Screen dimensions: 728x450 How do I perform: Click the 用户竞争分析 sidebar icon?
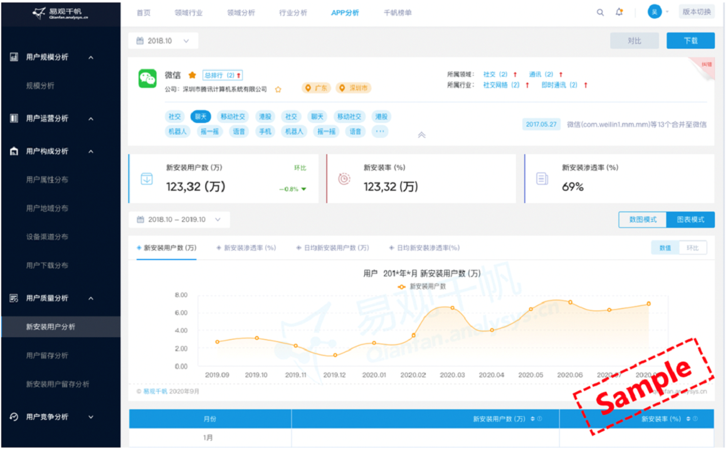coord(14,417)
